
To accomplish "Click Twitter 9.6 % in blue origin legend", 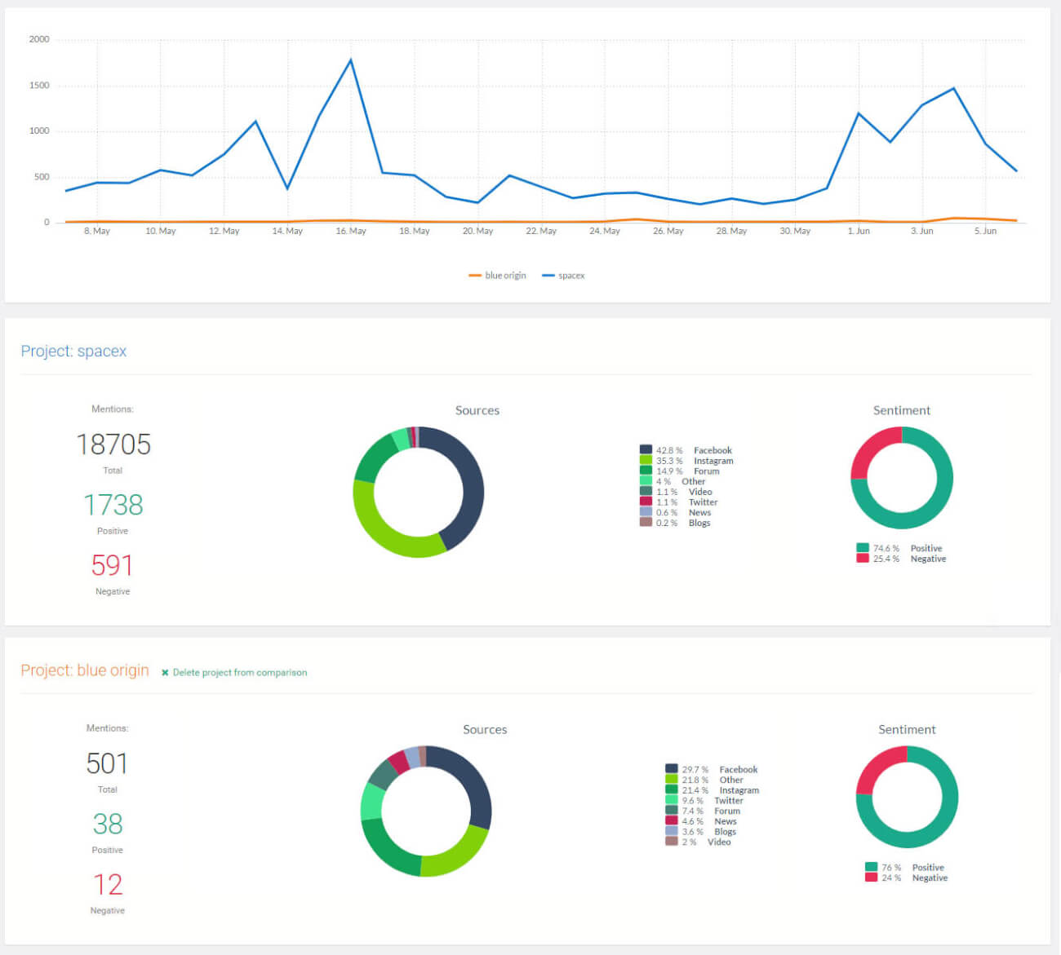I will [x=705, y=801].
